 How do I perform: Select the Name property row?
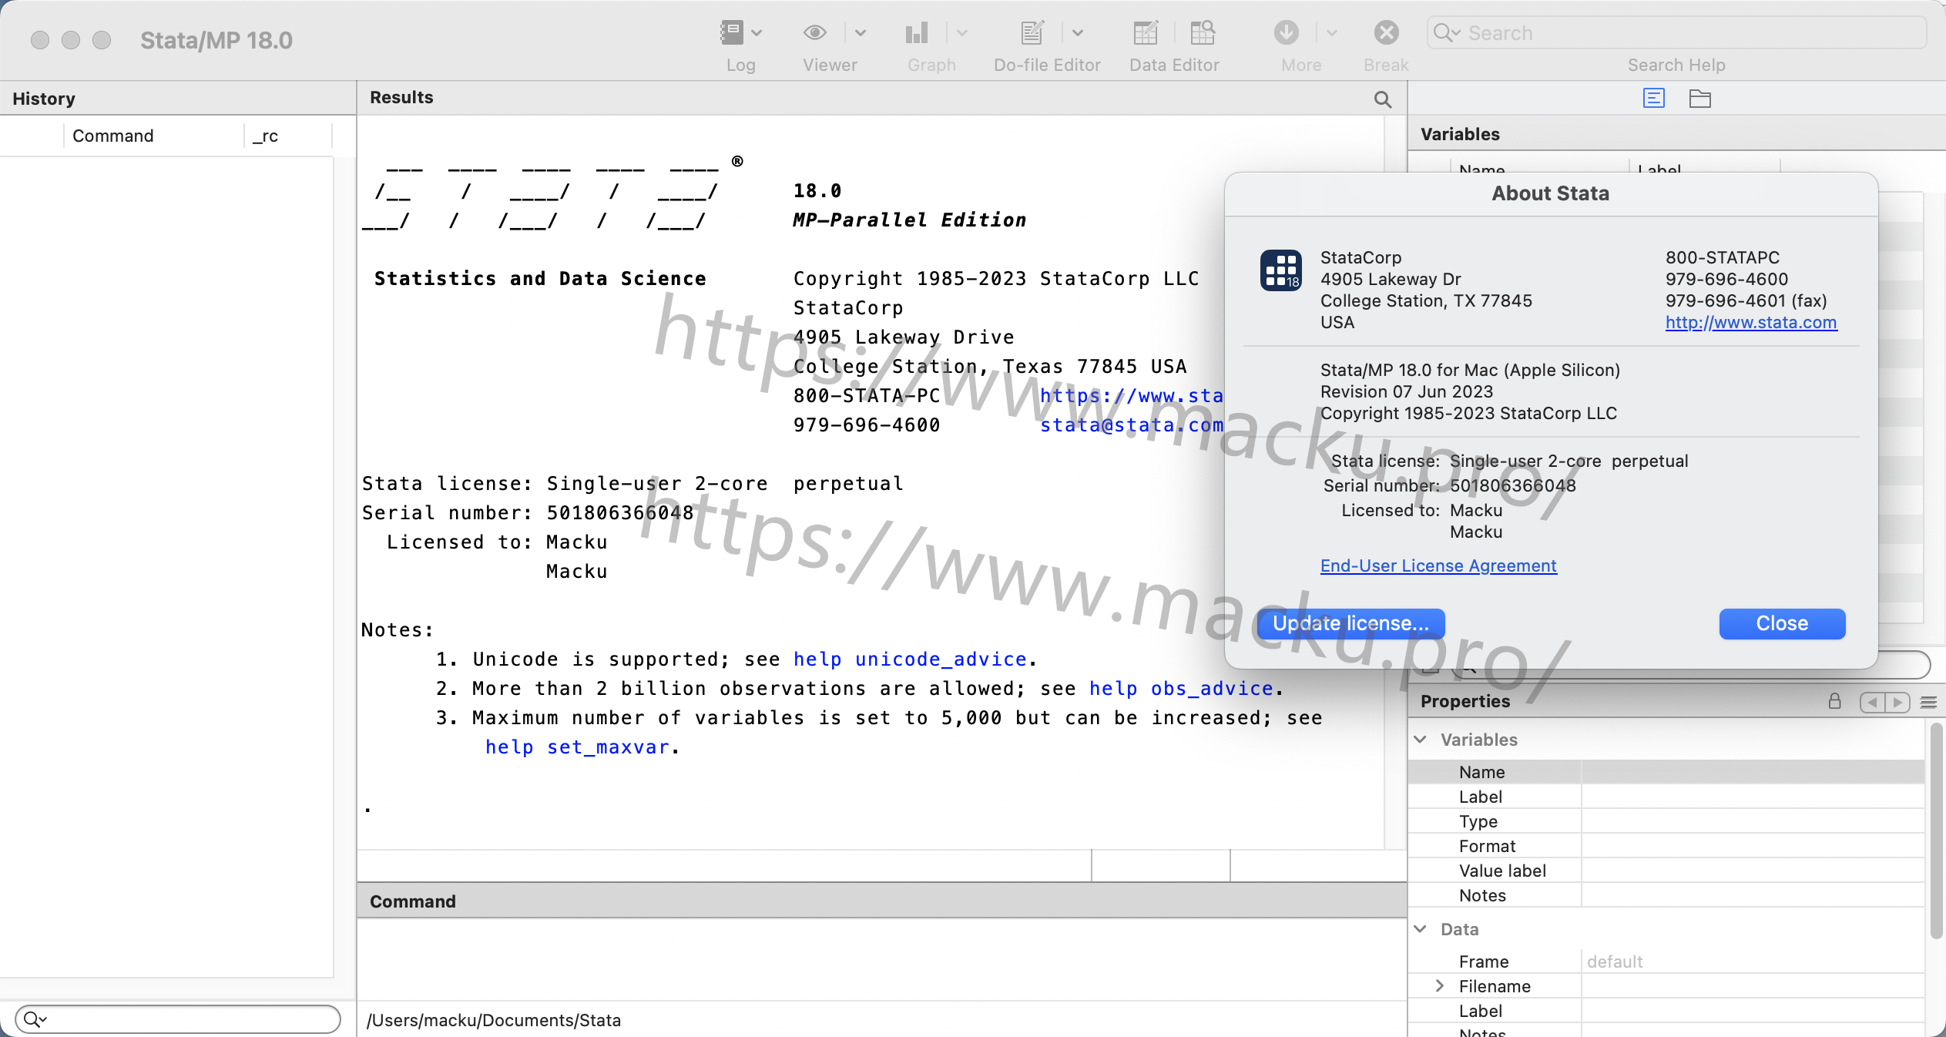(1666, 772)
